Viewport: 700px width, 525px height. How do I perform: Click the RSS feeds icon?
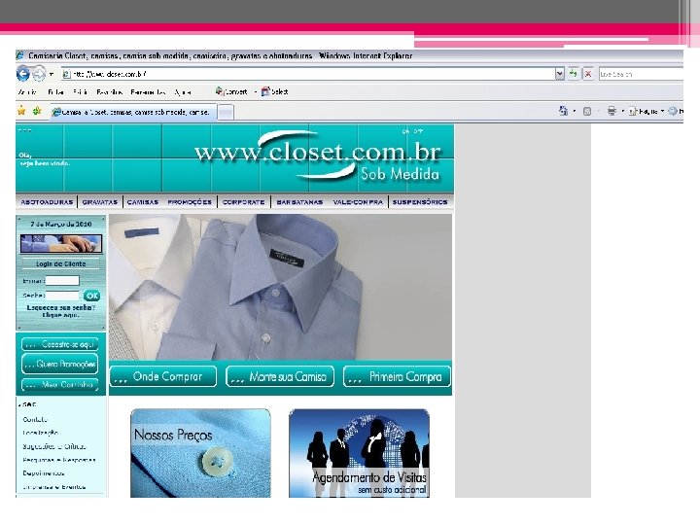pyautogui.click(x=587, y=111)
